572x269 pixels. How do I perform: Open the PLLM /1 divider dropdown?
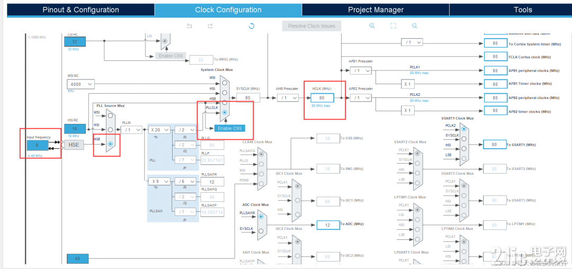point(132,129)
